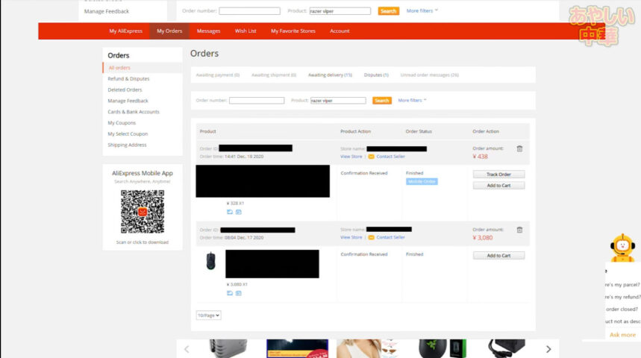Expand More filters in the top sticky bar
This screenshot has height=358, width=641.
pyautogui.click(x=422, y=11)
